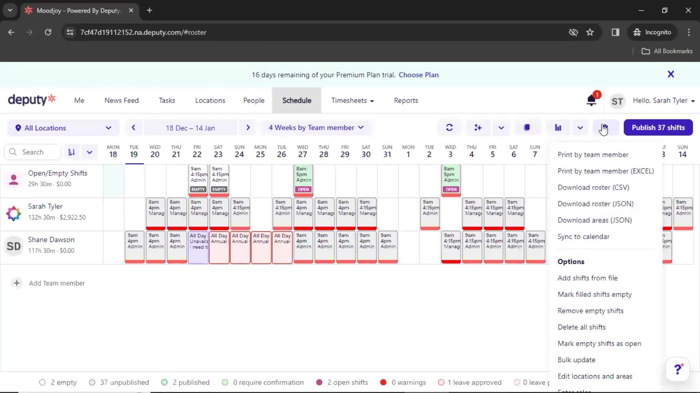Select Delete all shifts option
700x393 pixels.
click(582, 327)
